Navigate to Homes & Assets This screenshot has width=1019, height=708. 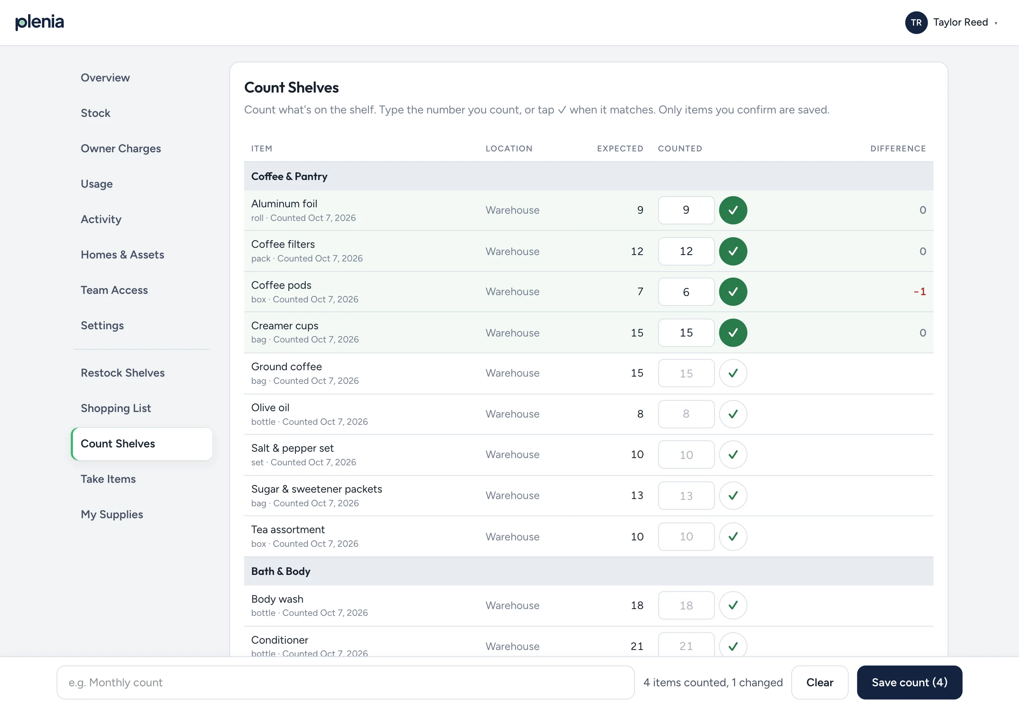122,255
